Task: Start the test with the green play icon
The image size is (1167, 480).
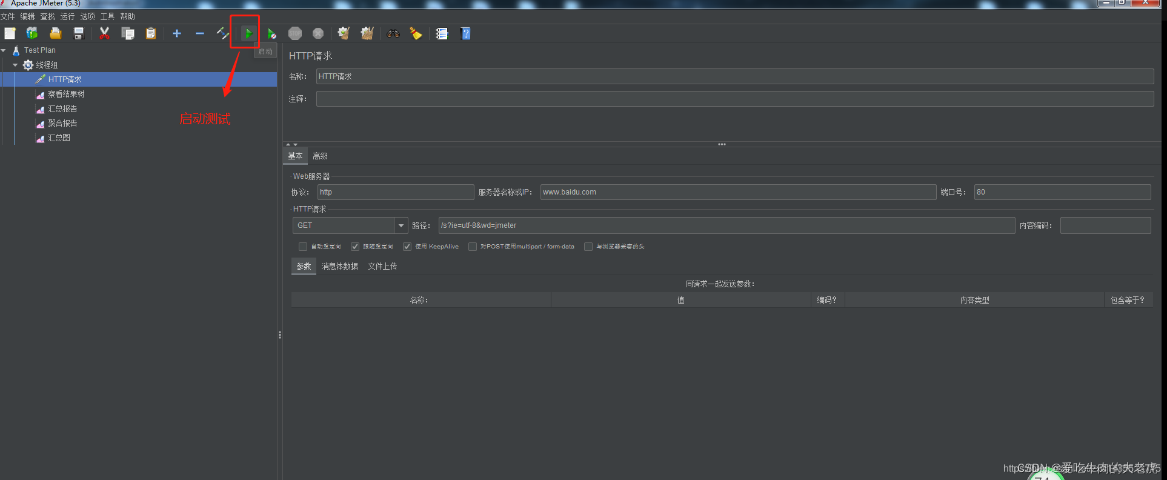Action: [248, 33]
